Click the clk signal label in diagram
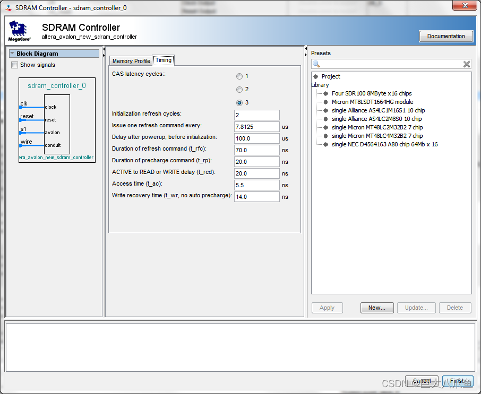The height and width of the screenshot is (394, 481). [23, 103]
